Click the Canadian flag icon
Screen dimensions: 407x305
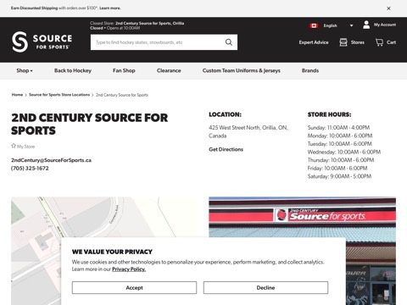[314, 25]
